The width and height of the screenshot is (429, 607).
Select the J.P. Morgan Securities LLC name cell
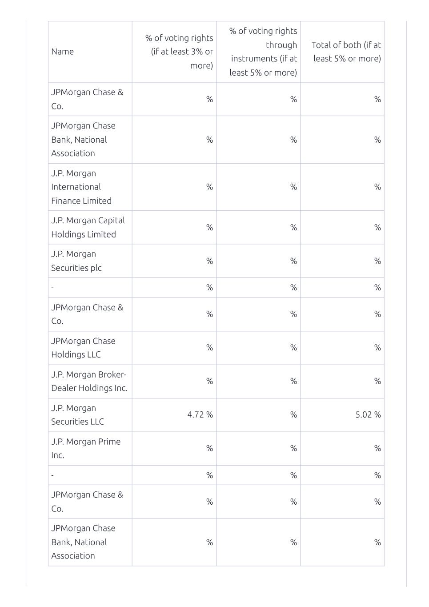[77, 415]
